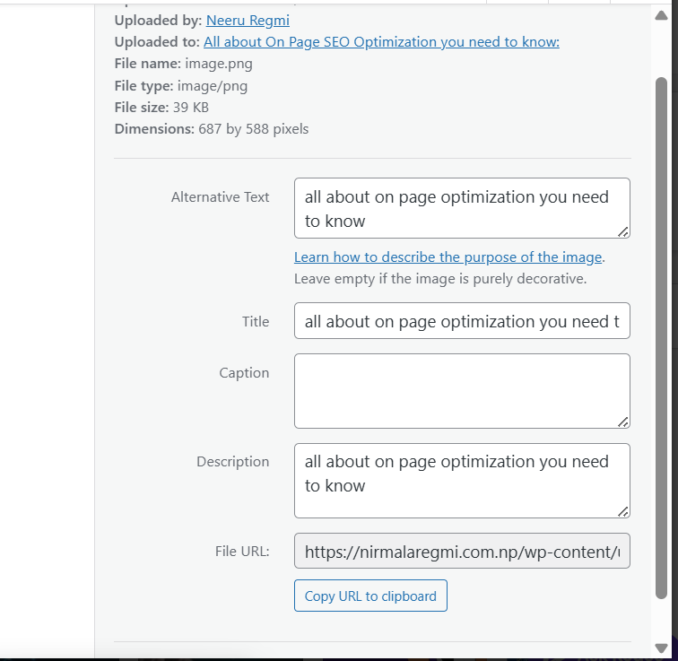Open the Neeru Regmi uploader link
The width and height of the screenshot is (678, 661).
pos(248,20)
